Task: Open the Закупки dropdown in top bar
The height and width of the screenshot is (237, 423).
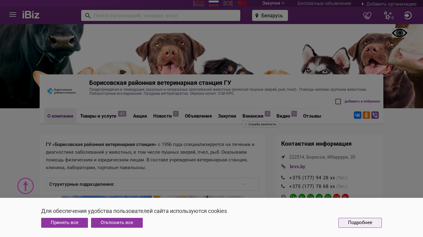Action: point(273,3)
